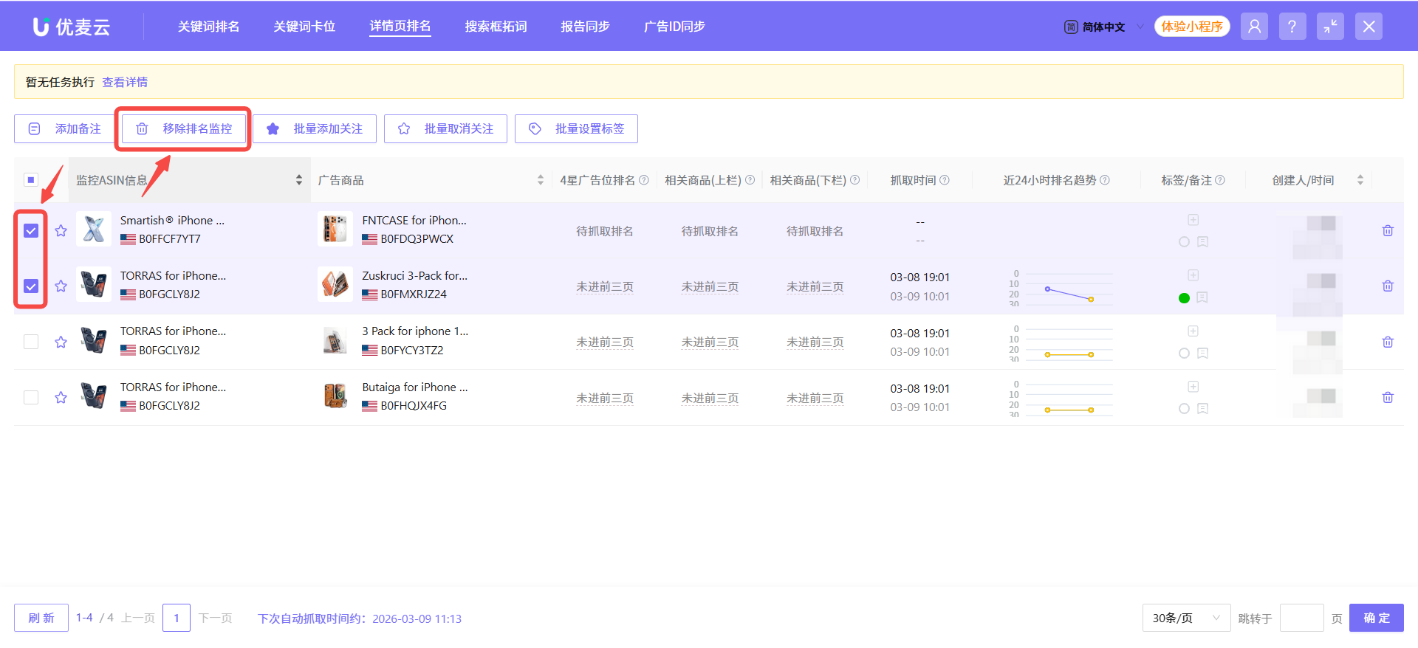Viewport: 1418px width, 648px height.
Task: Click the green status dot in Zuskruci row
Action: pyautogui.click(x=1184, y=298)
